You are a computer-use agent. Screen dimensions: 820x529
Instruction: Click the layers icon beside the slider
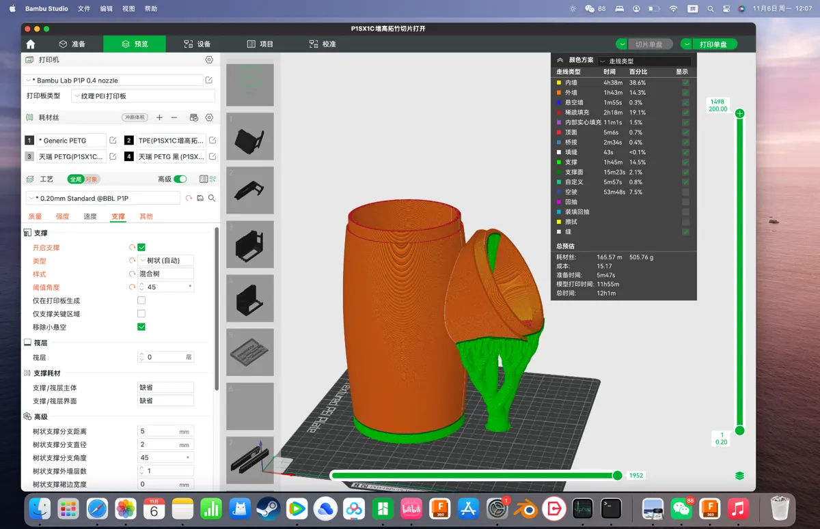(739, 476)
